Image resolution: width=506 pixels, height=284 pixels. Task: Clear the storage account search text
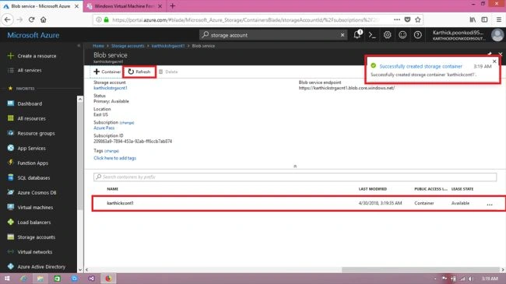pyautogui.click(x=343, y=35)
